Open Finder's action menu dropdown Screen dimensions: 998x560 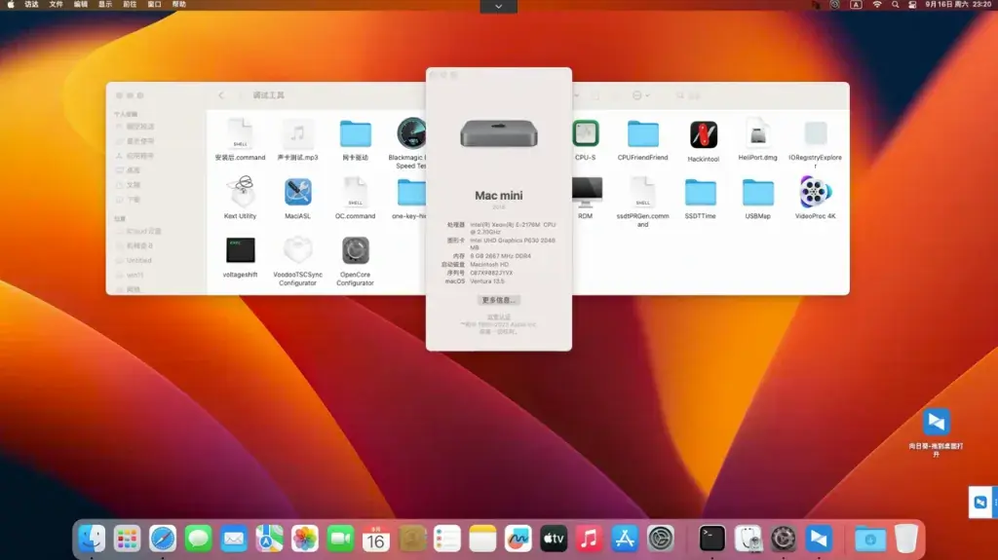point(640,95)
